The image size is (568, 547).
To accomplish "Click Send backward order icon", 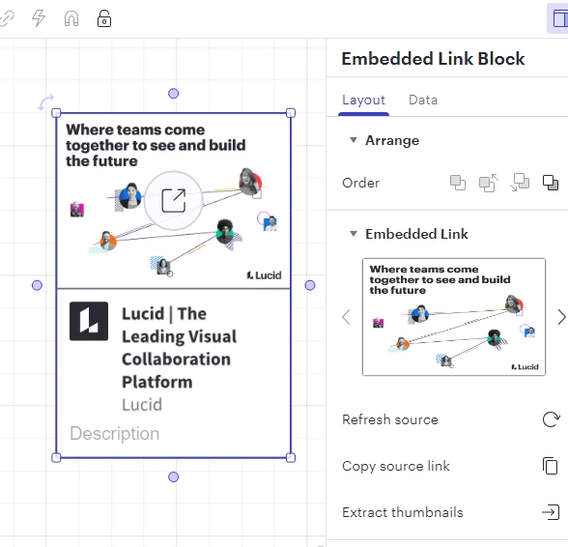I will 520,183.
